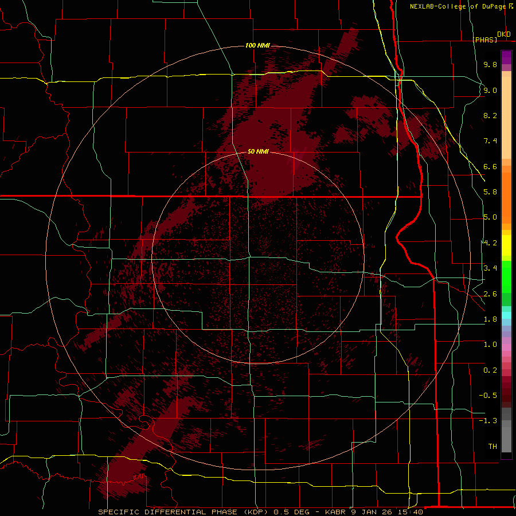Screen dimensions: 516x516
Task: Click the light peach color band
Action: (x=506, y=118)
